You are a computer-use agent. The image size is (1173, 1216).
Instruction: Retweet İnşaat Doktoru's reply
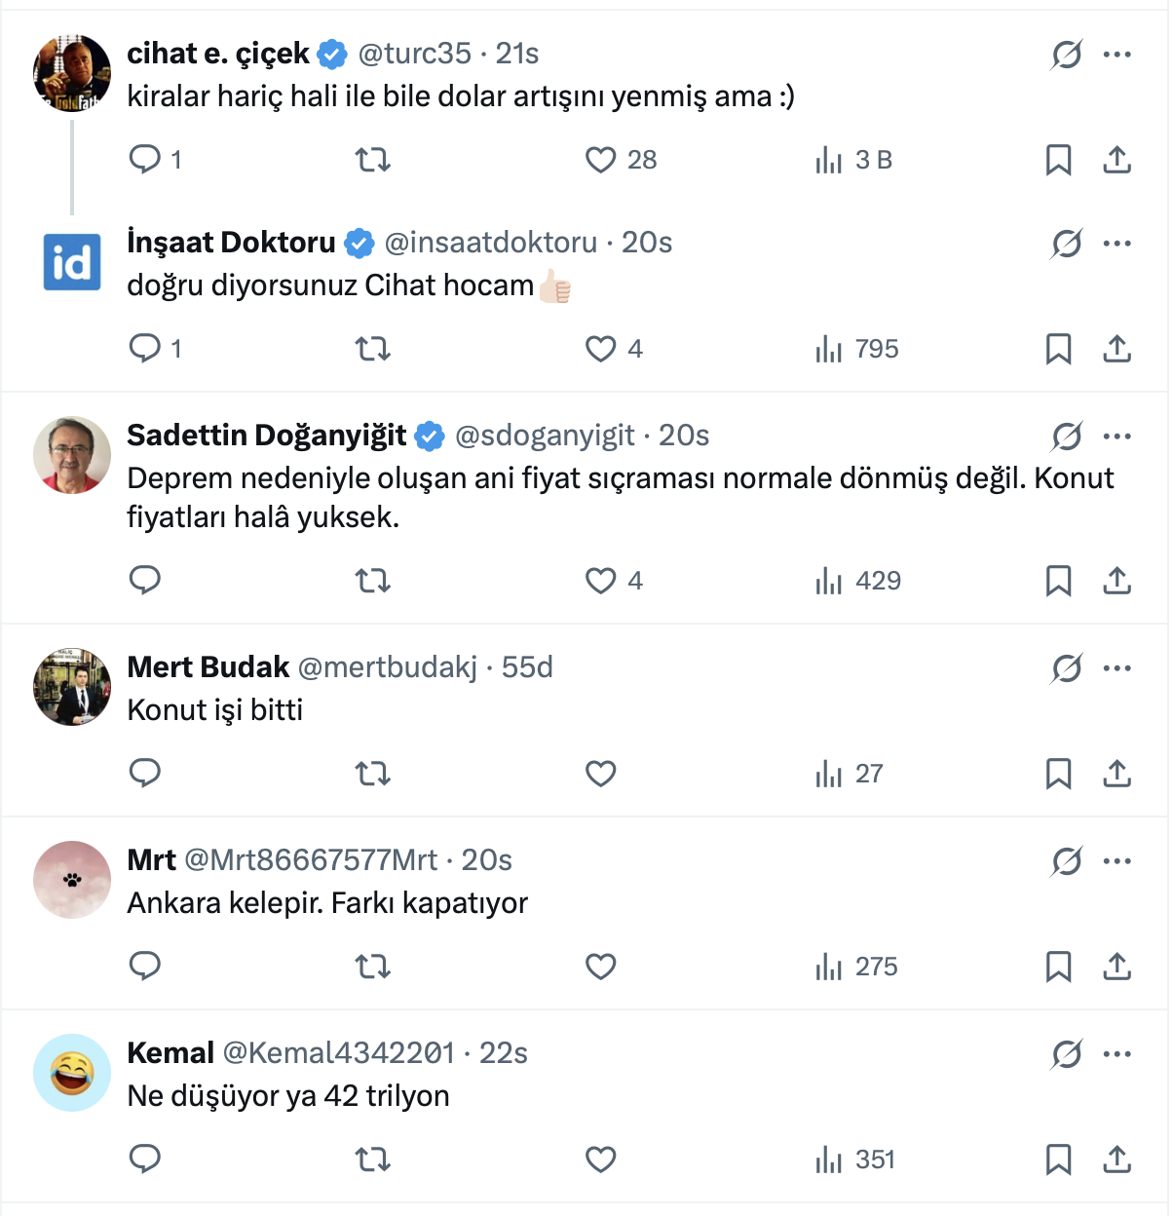[x=372, y=349]
